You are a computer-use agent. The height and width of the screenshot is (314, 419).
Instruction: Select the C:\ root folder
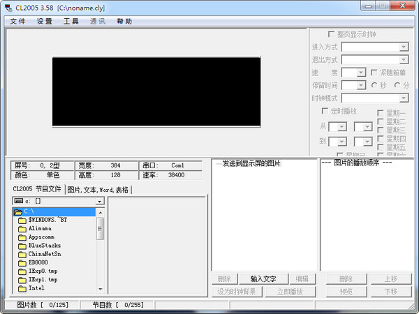click(54, 211)
